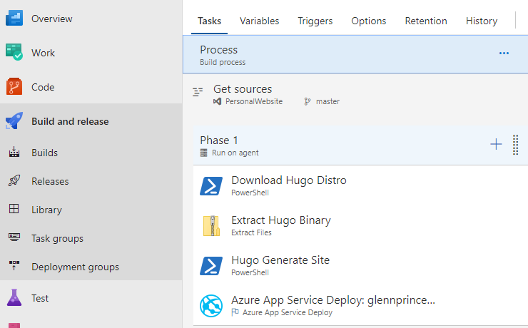The image size is (528, 328).
Task: Select the Phase 1 header title
Action: pyautogui.click(x=219, y=140)
